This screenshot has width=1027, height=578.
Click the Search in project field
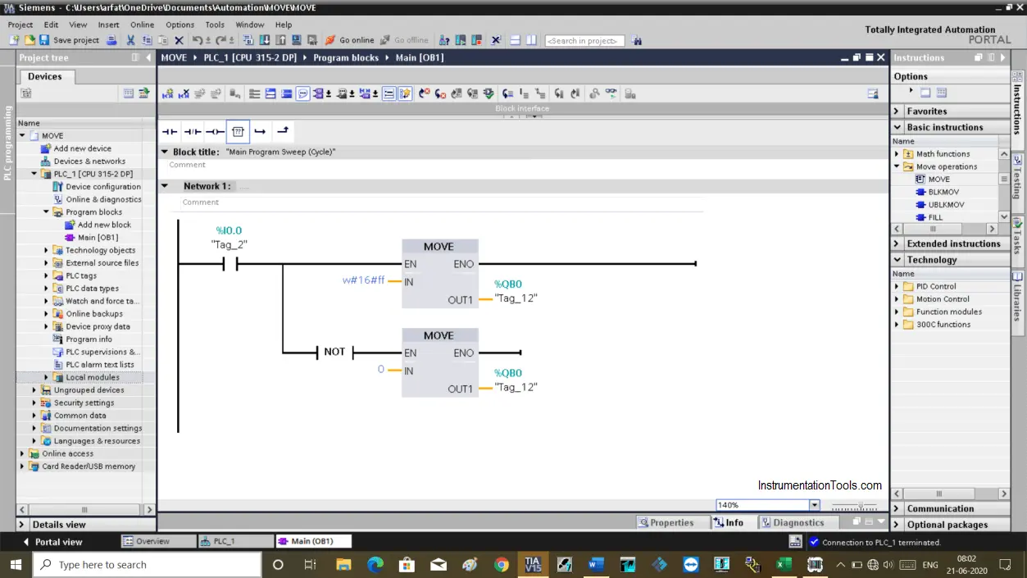tap(584, 41)
